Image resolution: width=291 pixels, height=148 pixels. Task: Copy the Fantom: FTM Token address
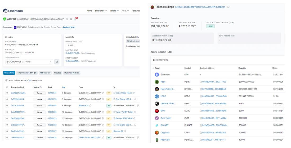coord(134,118)
